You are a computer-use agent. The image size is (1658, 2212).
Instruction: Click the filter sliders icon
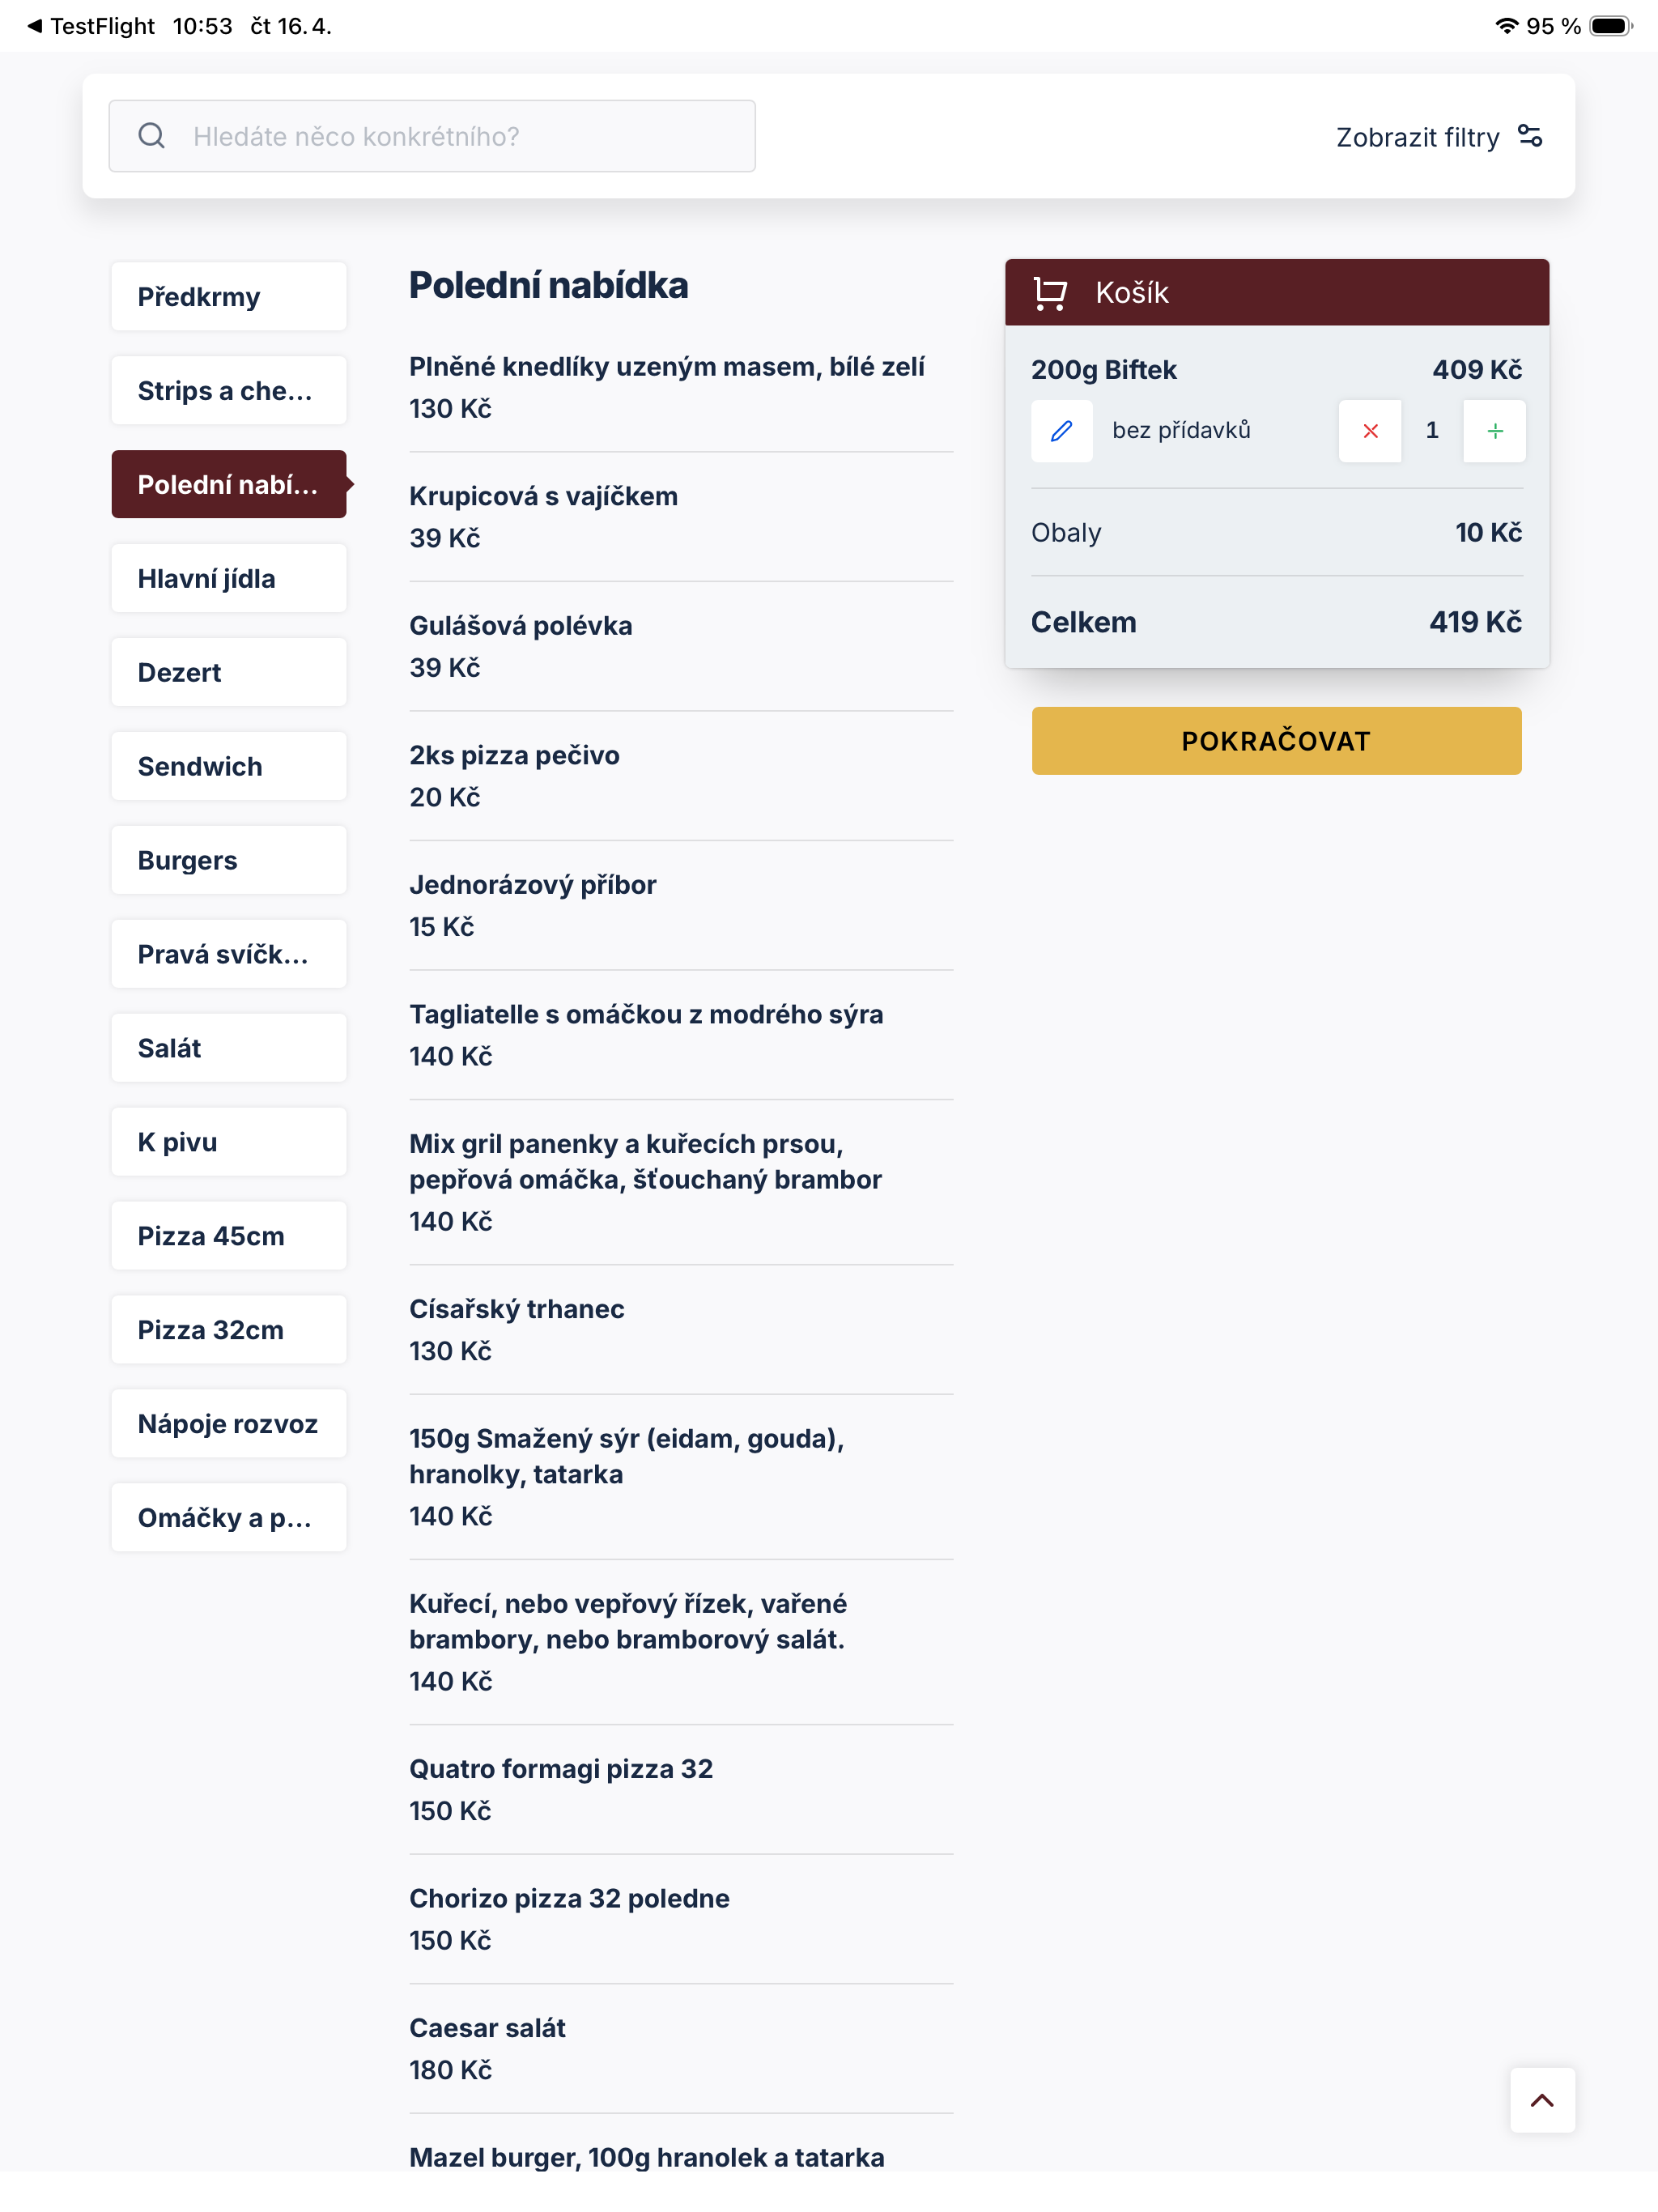(x=1530, y=136)
